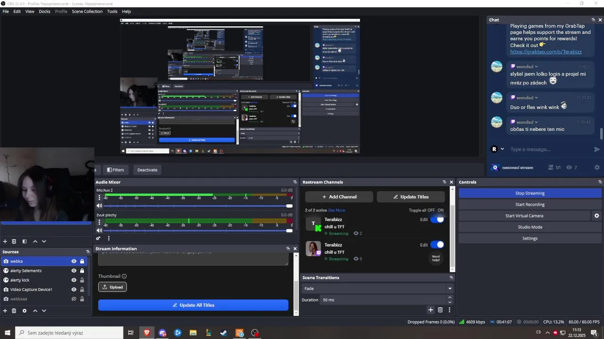Screen dimensions: 604x339
Task: Toggle second Terabizz Twitch channel switch
Action: (x=437, y=244)
